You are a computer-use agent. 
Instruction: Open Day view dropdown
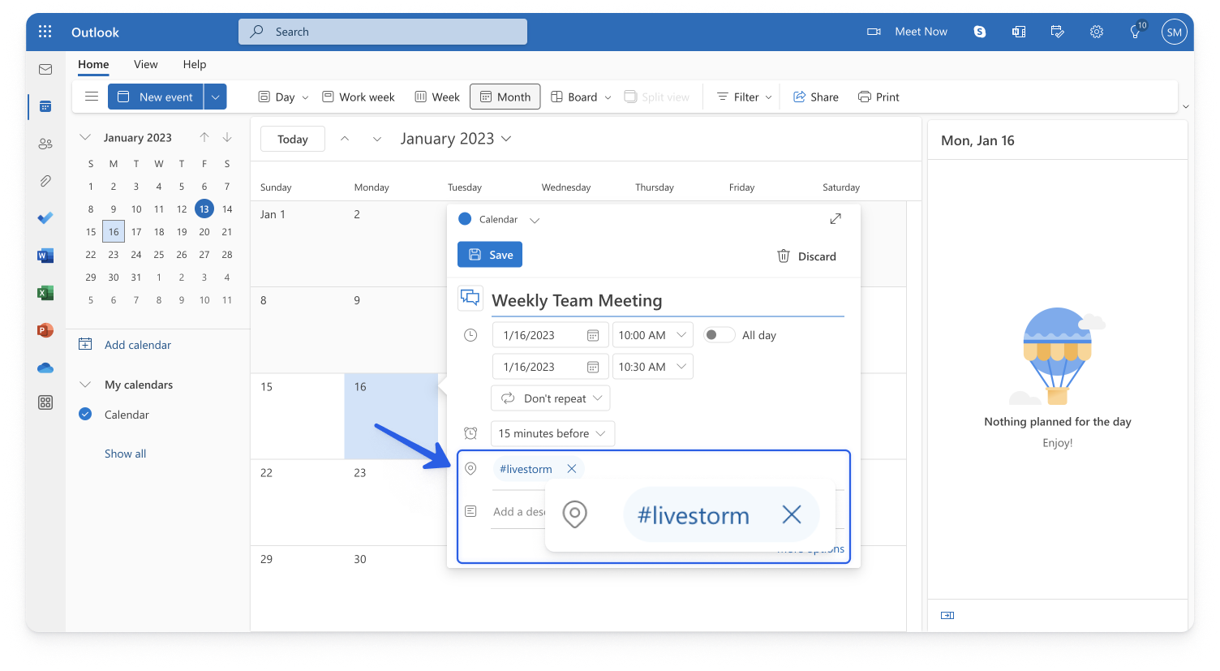click(x=305, y=97)
